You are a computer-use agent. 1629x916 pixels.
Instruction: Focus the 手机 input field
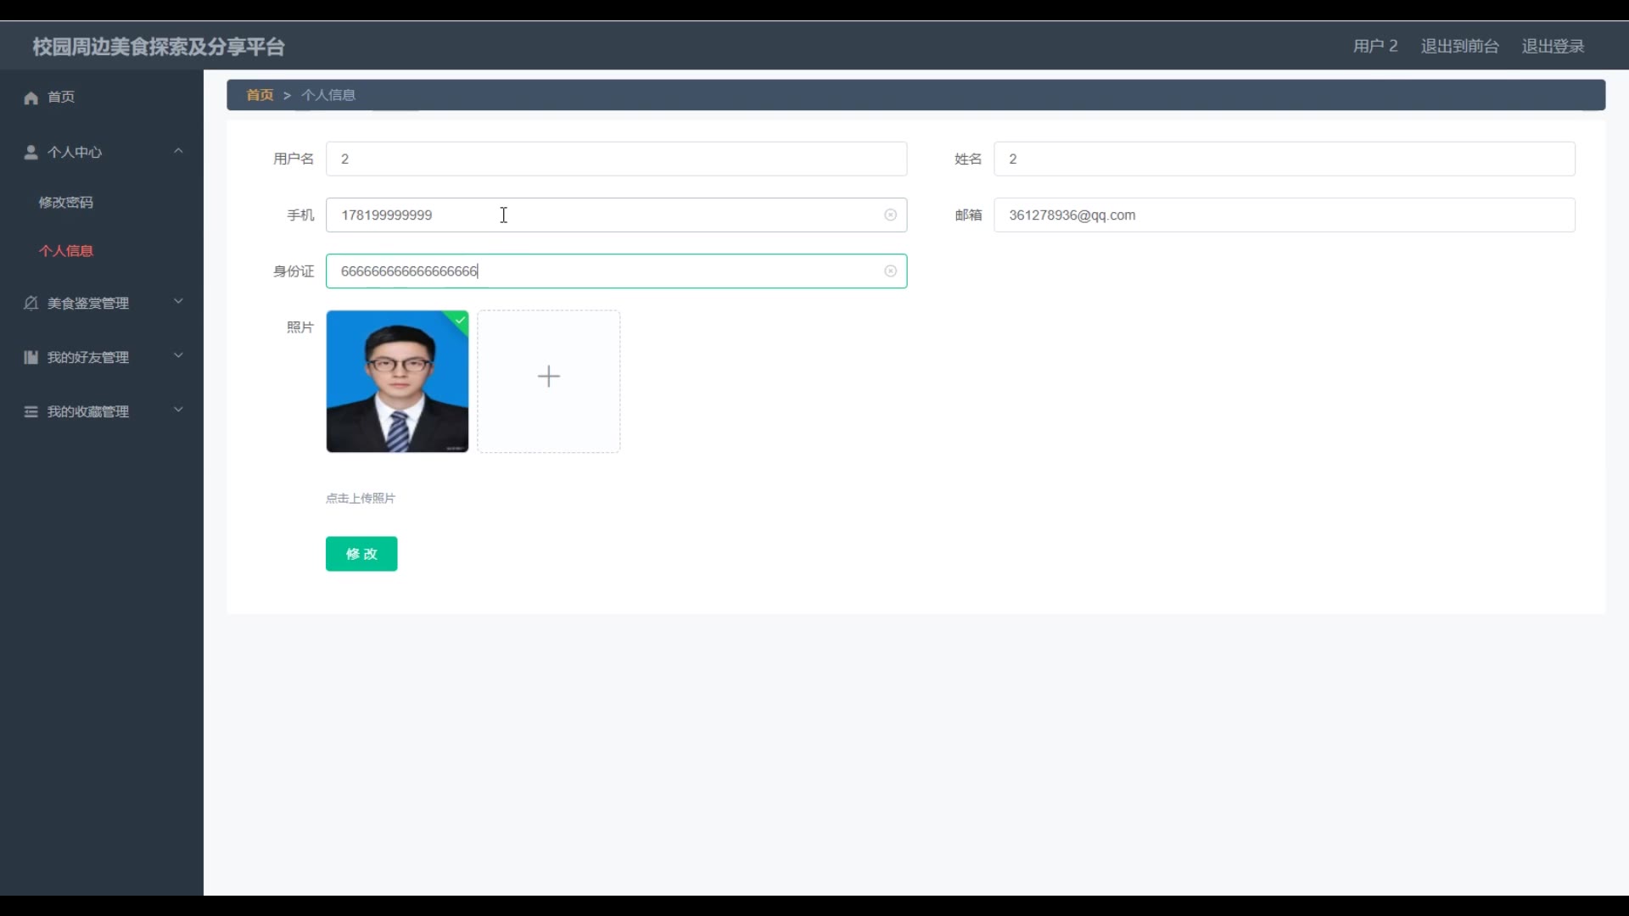tap(616, 215)
